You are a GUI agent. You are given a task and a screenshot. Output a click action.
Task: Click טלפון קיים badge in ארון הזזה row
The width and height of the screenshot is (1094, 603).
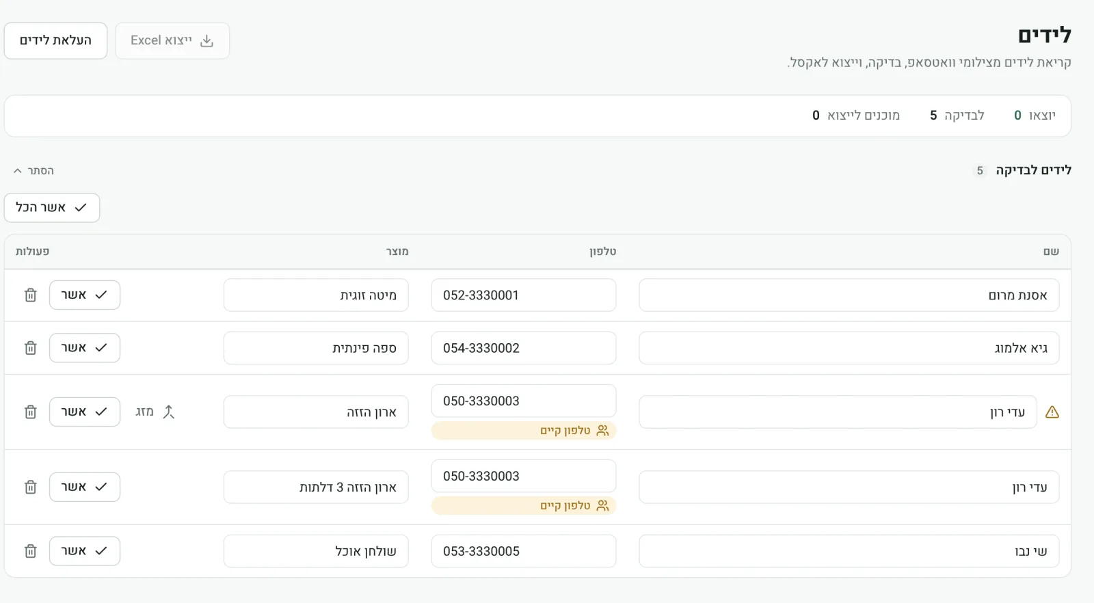524,431
